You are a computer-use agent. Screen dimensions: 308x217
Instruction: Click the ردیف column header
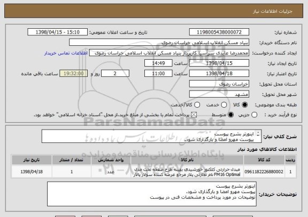coord(290,160)
